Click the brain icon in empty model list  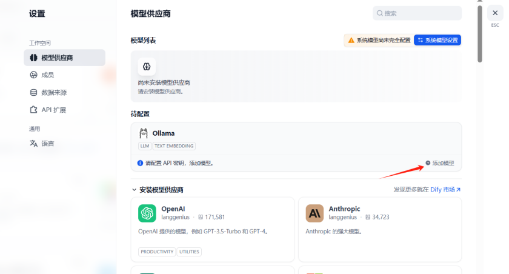[x=147, y=67]
